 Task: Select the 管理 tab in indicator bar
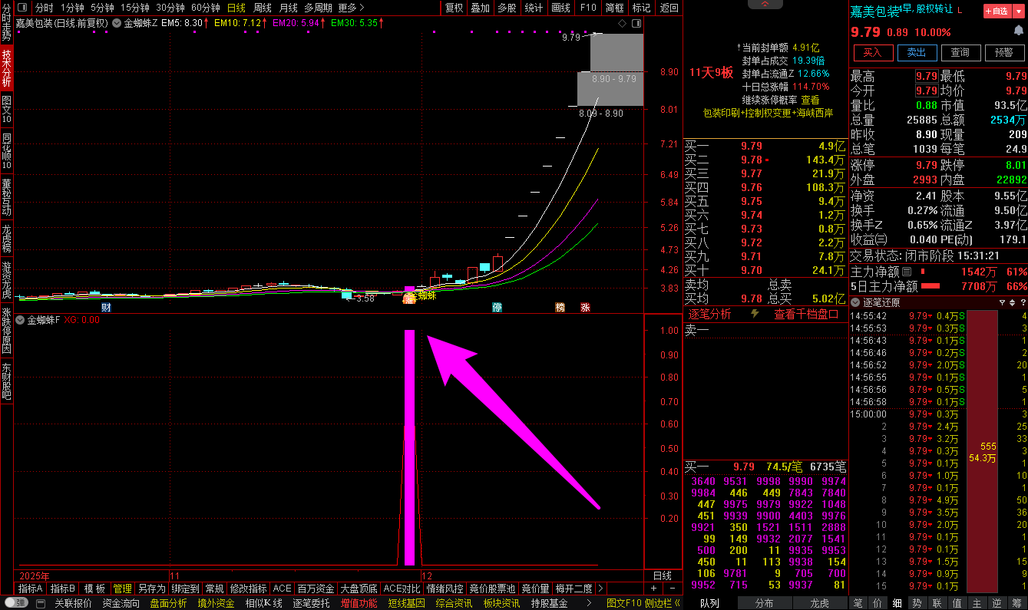coord(122,589)
